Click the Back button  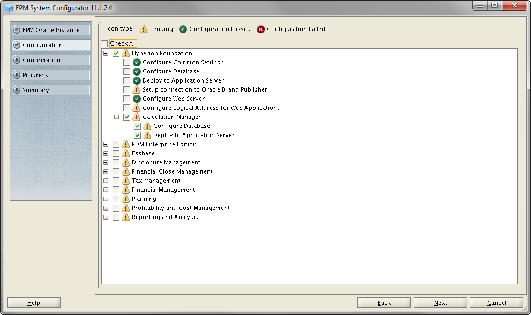pos(384,303)
